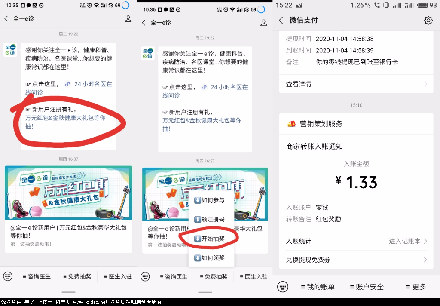Tap the ¥1.33 transfer amount

coord(357,182)
